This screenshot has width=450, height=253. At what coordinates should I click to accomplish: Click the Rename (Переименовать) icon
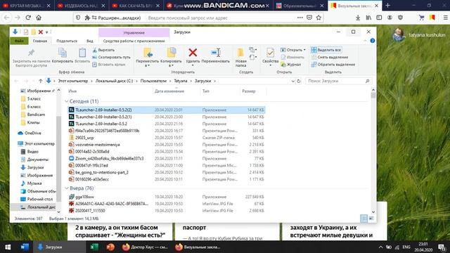tap(216, 53)
